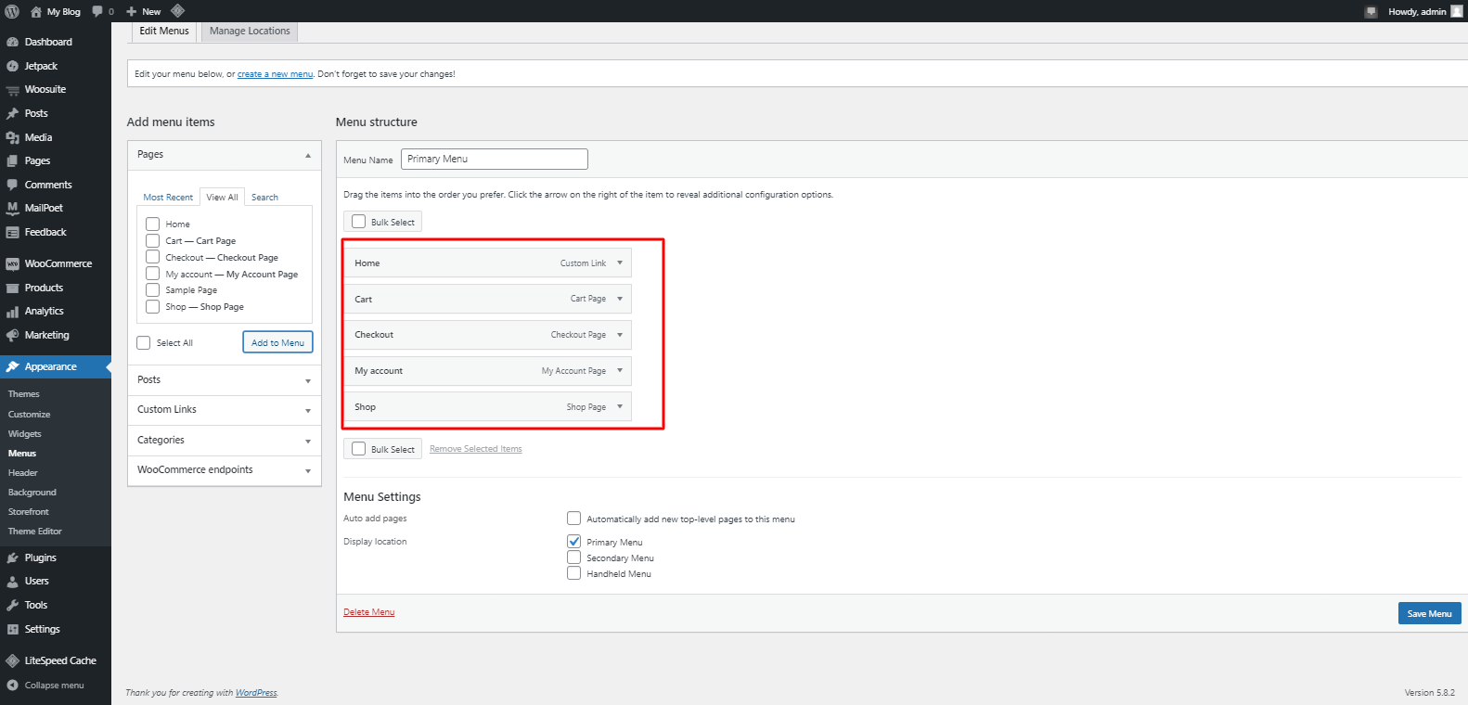Click the Add to Menu button

pyautogui.click(x=278, y=342)
